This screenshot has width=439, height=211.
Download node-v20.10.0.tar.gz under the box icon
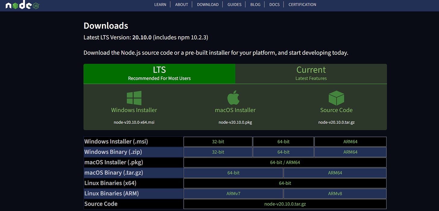336,122
